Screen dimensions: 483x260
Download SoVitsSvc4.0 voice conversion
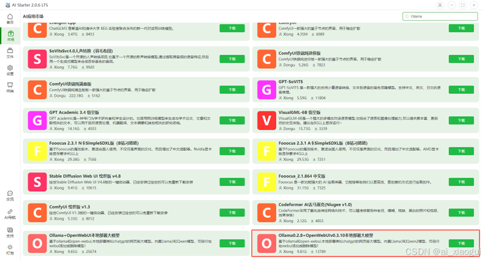(232, 59)
